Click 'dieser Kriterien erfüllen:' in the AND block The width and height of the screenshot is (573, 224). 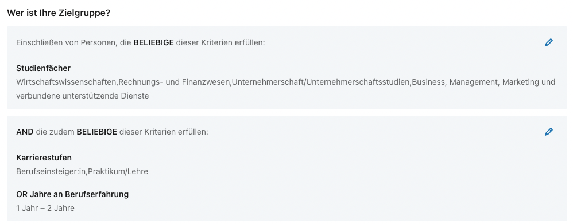tap(164, 132)
